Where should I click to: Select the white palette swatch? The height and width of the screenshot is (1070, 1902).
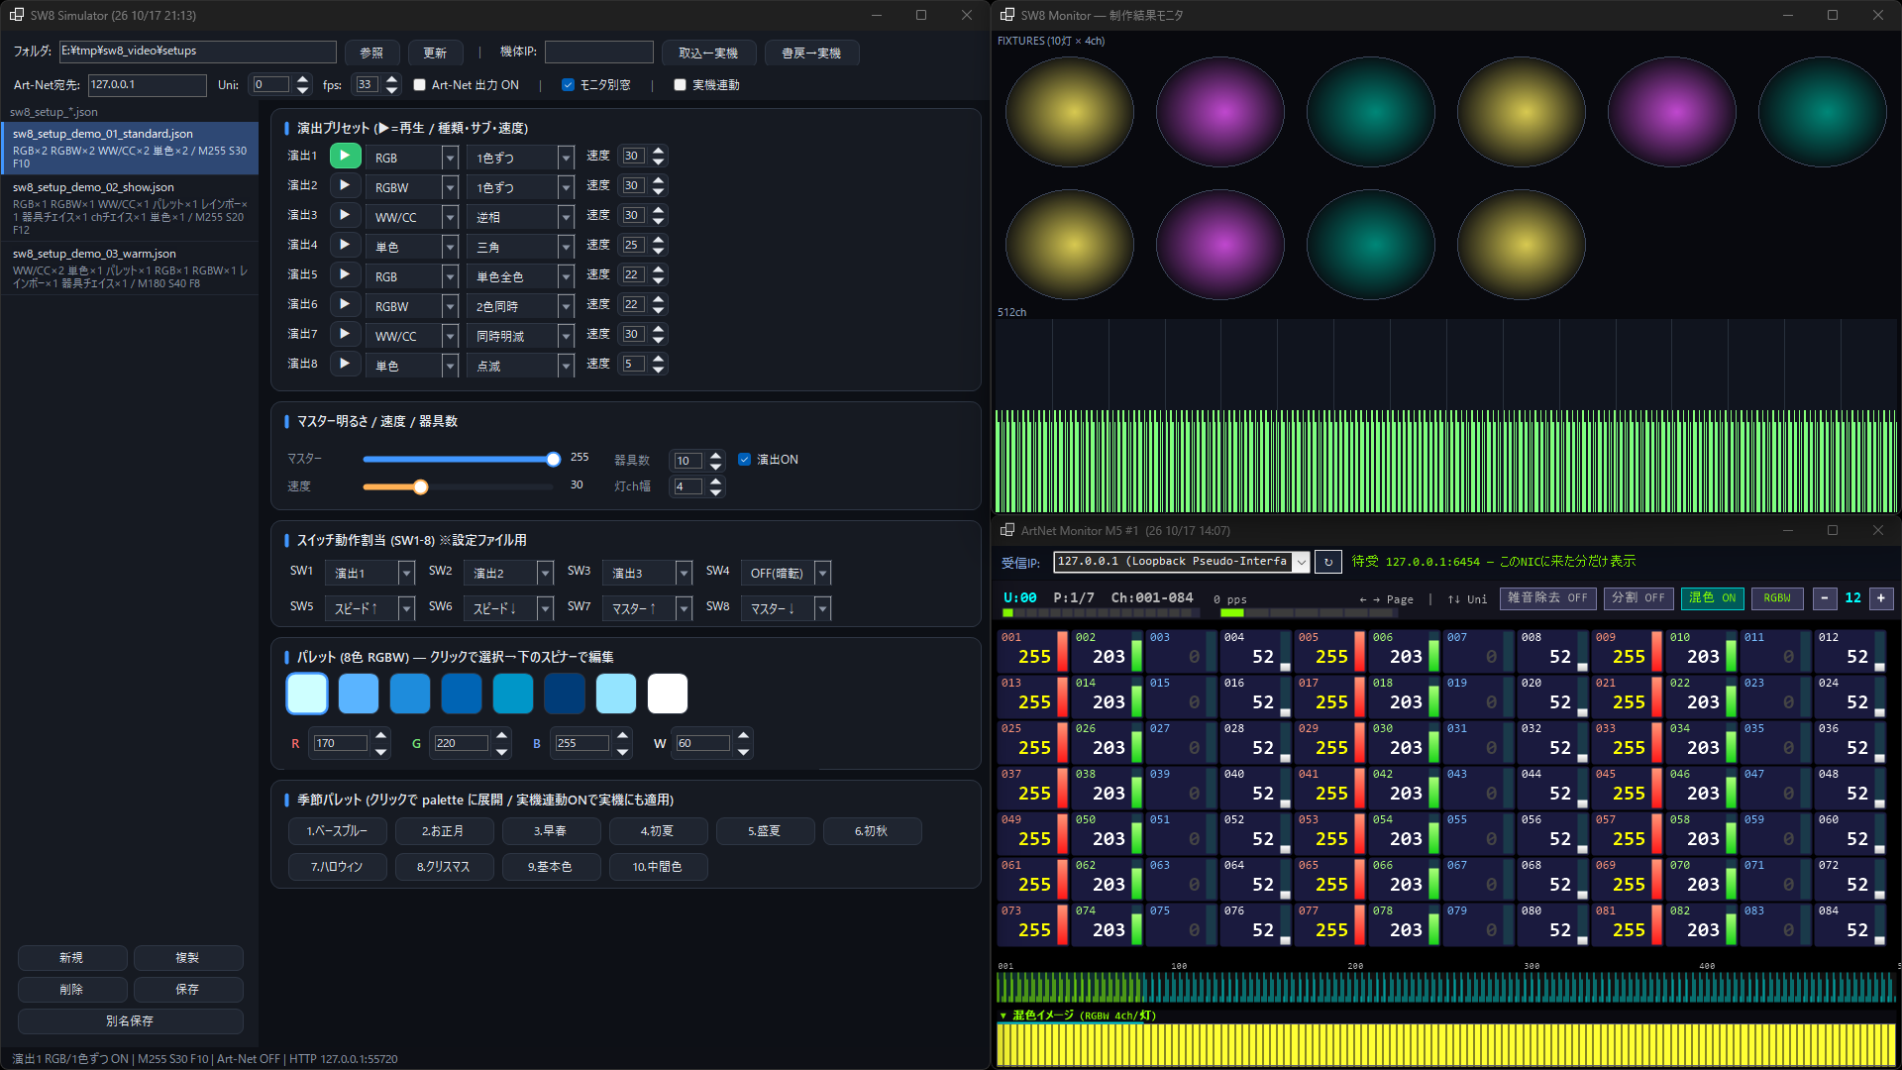668,694
